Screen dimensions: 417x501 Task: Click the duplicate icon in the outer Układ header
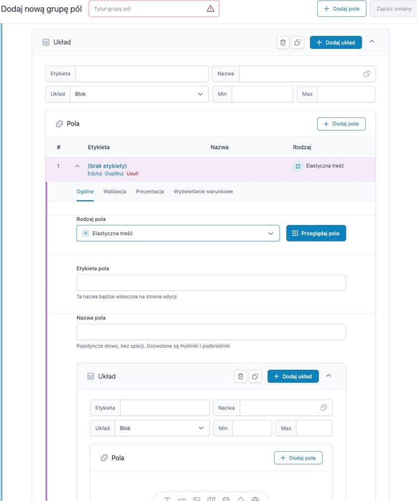pos(297,43)
